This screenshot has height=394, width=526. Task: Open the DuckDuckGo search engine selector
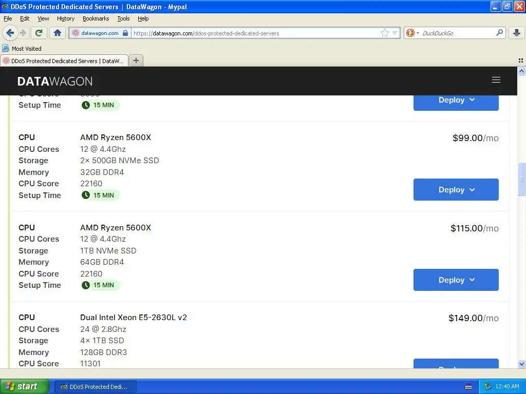(x=412, y=33)
